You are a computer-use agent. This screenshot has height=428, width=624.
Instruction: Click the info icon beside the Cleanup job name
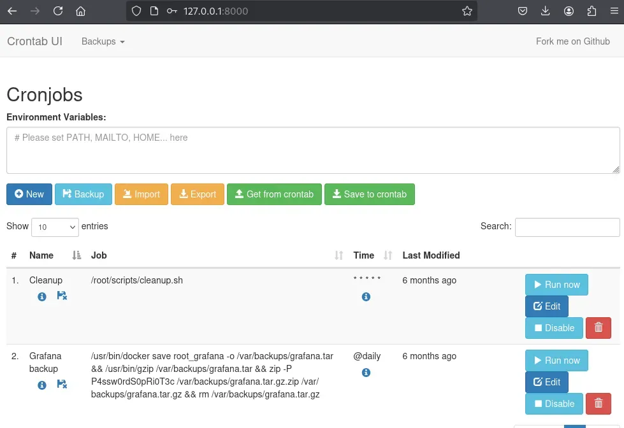[41, 296]
